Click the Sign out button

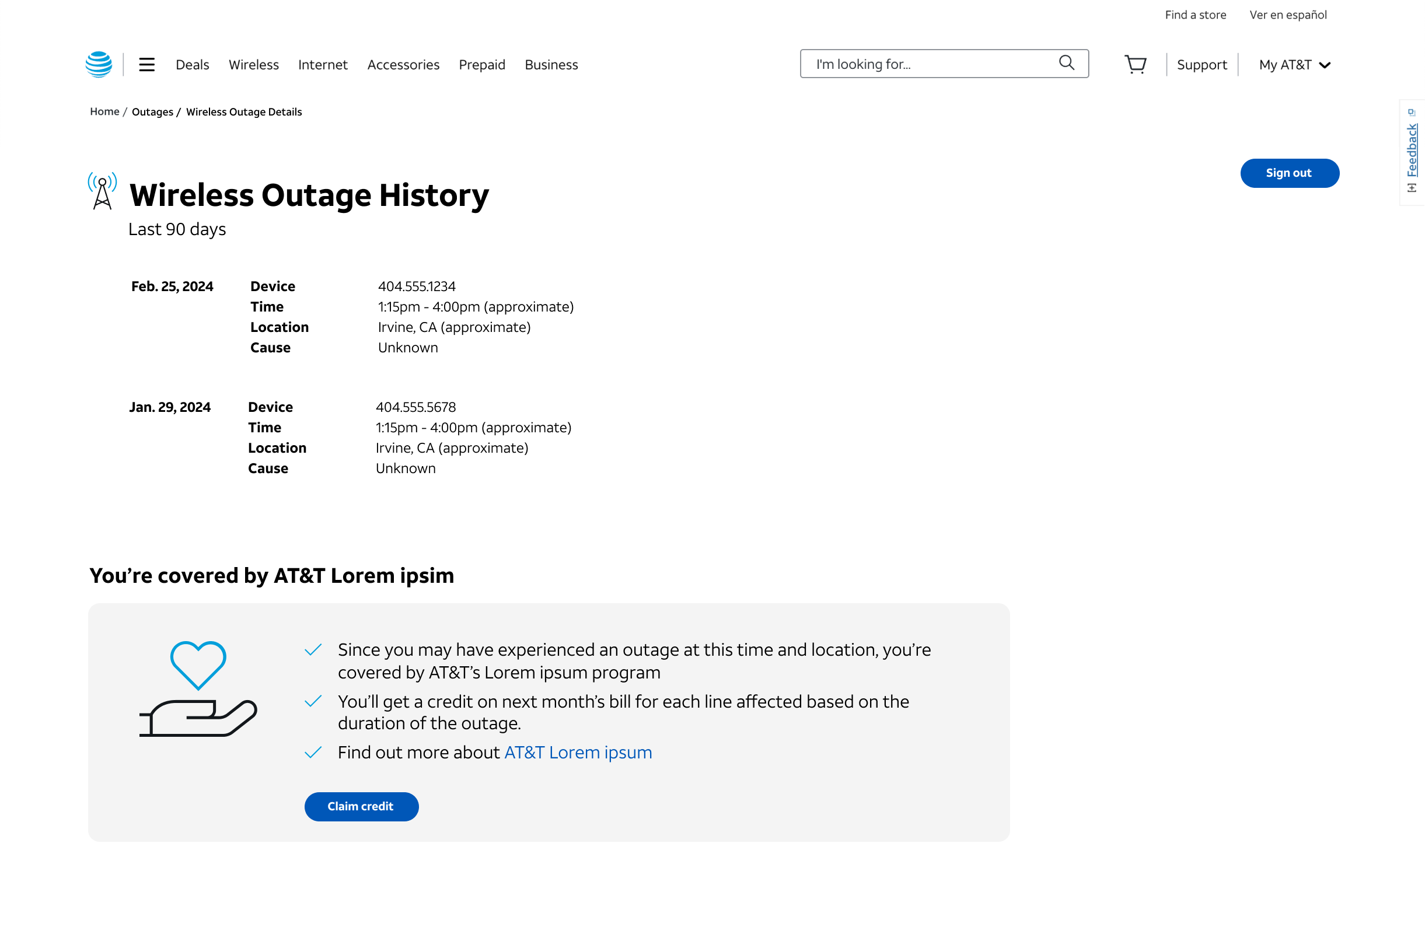pyautogui.click(x=1290, y=173)
